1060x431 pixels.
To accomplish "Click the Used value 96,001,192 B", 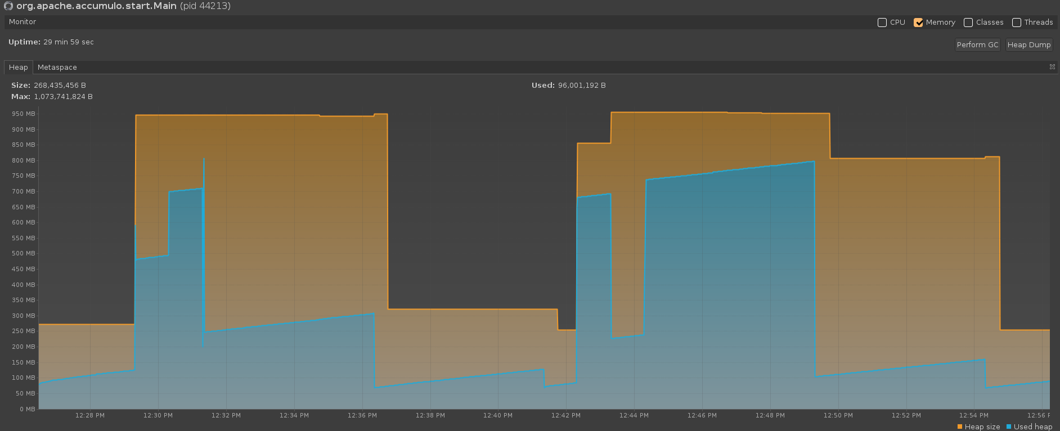I will tap(582, 86).
